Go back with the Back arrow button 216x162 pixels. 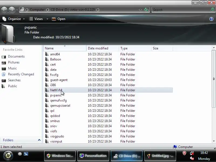(x=4, y=10)
